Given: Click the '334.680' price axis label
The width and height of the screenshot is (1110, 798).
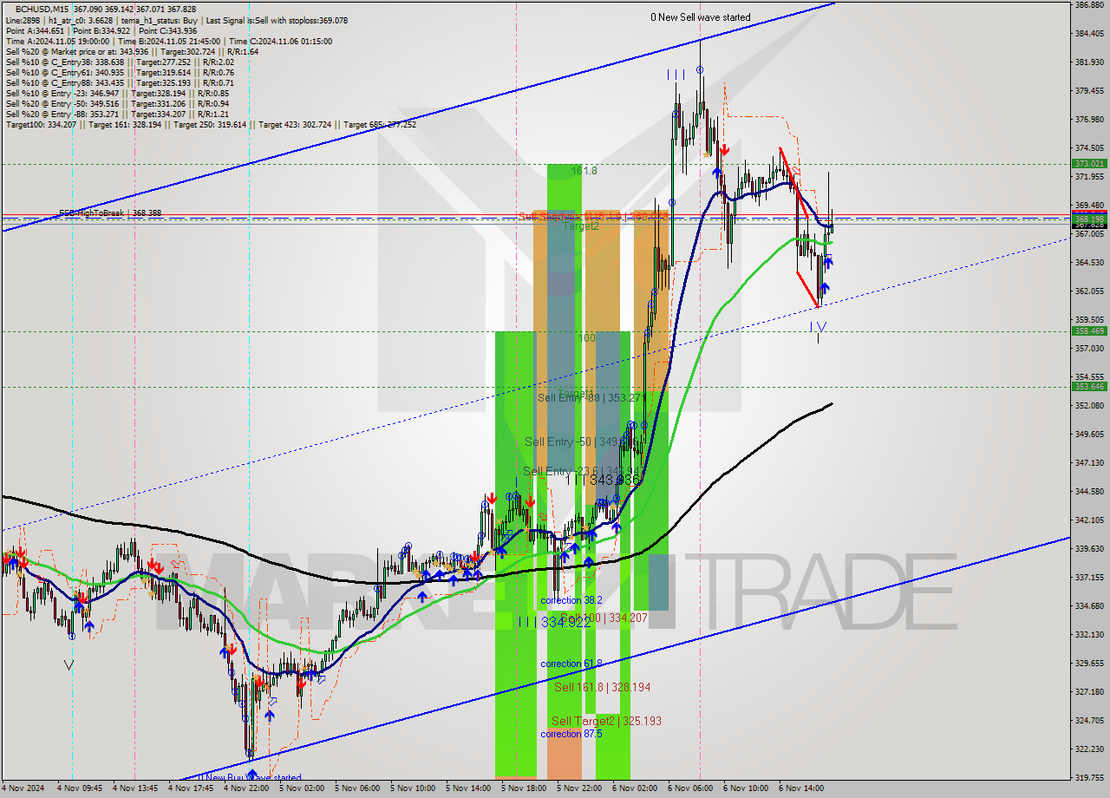Looking at the screenshot, I should [1089, 606].
